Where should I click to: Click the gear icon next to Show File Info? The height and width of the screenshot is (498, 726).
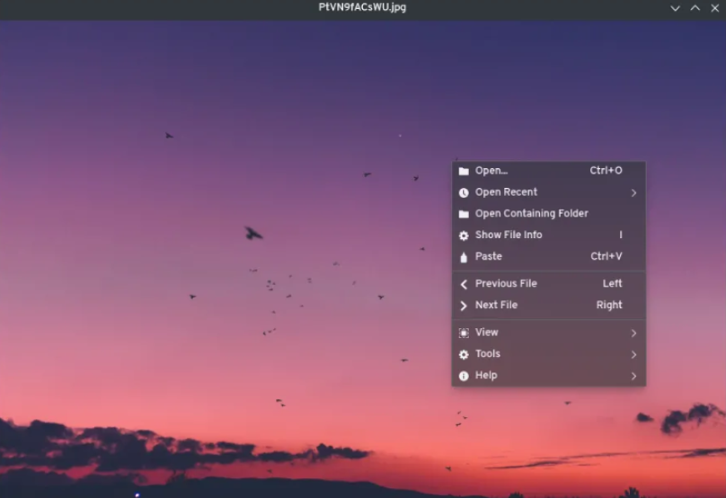(x=464, y=236)
